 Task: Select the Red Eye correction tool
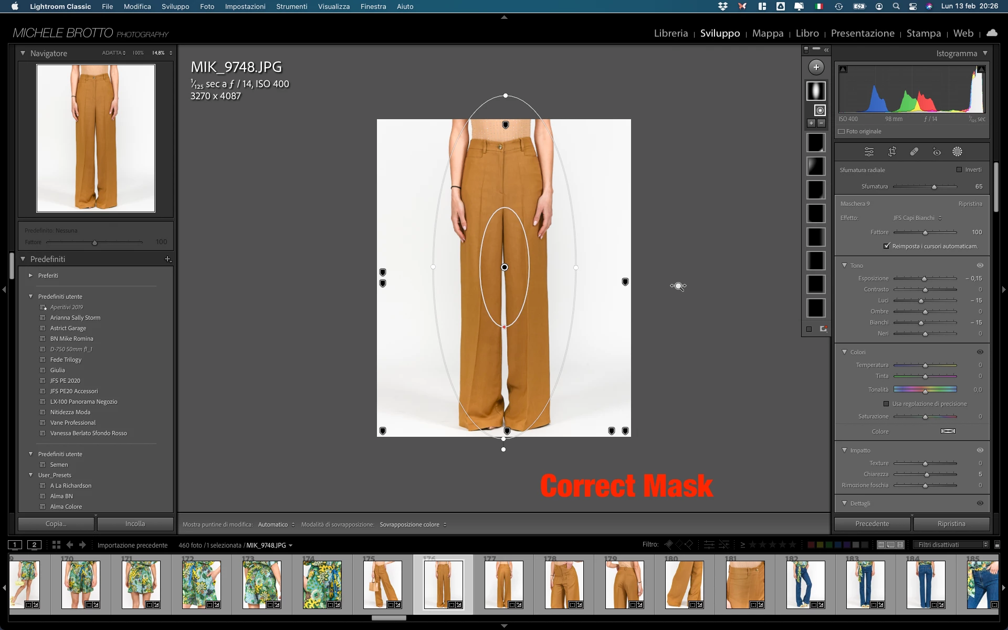(x=937, y=152)
